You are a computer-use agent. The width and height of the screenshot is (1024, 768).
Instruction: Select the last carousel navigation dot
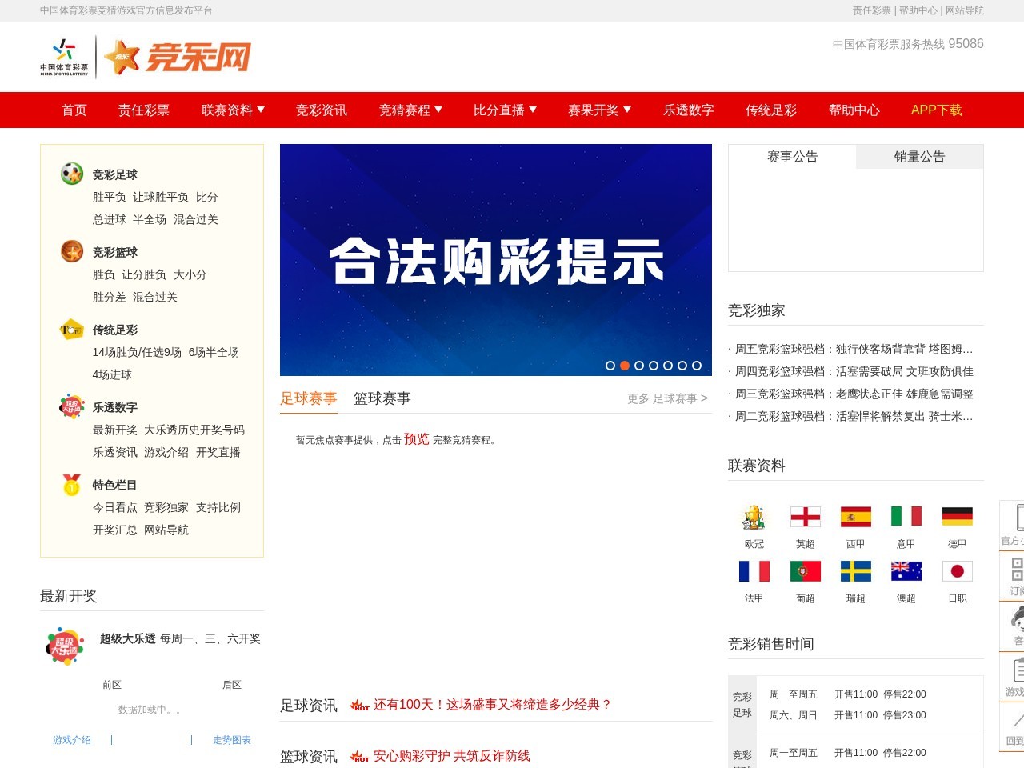tap(696, 365)
